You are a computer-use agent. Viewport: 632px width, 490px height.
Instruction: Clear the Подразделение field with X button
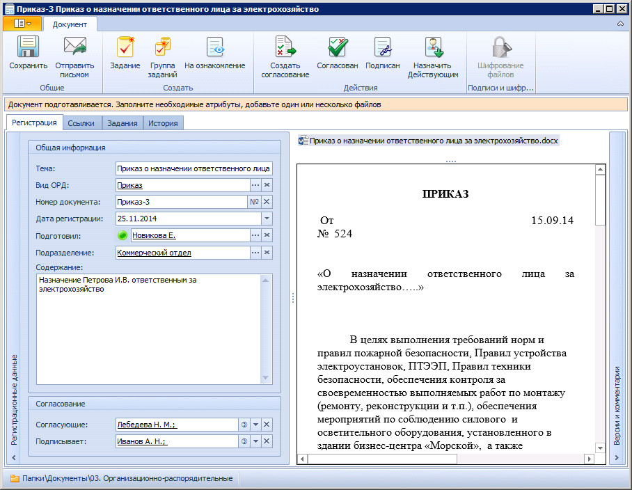click(267, 253)
